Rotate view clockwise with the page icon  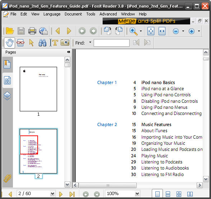[108, 31]
